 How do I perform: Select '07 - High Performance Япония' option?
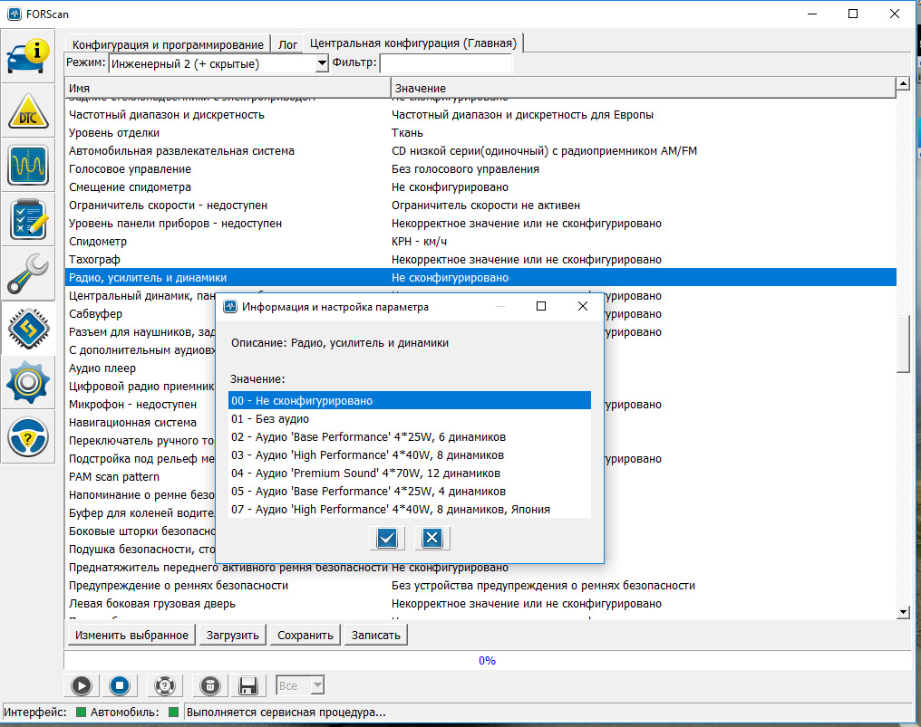tap(410, 510)
